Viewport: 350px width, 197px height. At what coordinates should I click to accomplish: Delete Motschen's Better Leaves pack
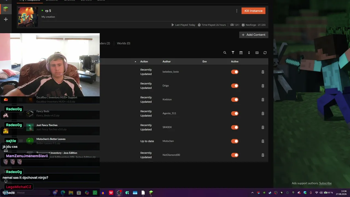point(263,141)
